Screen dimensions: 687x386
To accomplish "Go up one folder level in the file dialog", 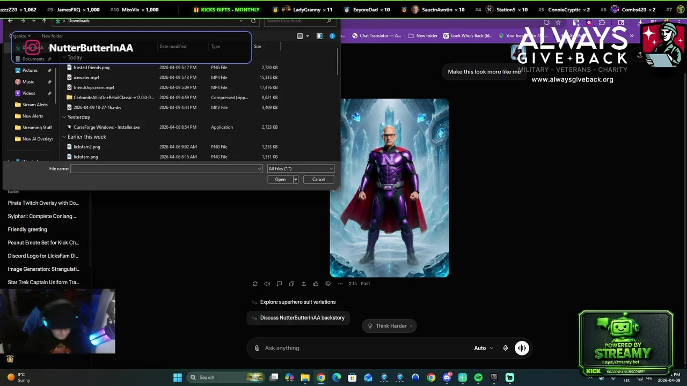I will [x=44, y=21].
